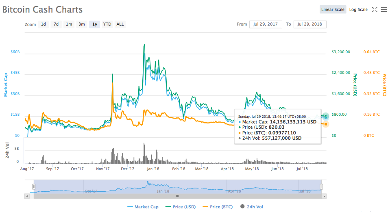390x212 pixels.
Task: Toggle 24h Vol series in legend
Action: click(251, 207)
